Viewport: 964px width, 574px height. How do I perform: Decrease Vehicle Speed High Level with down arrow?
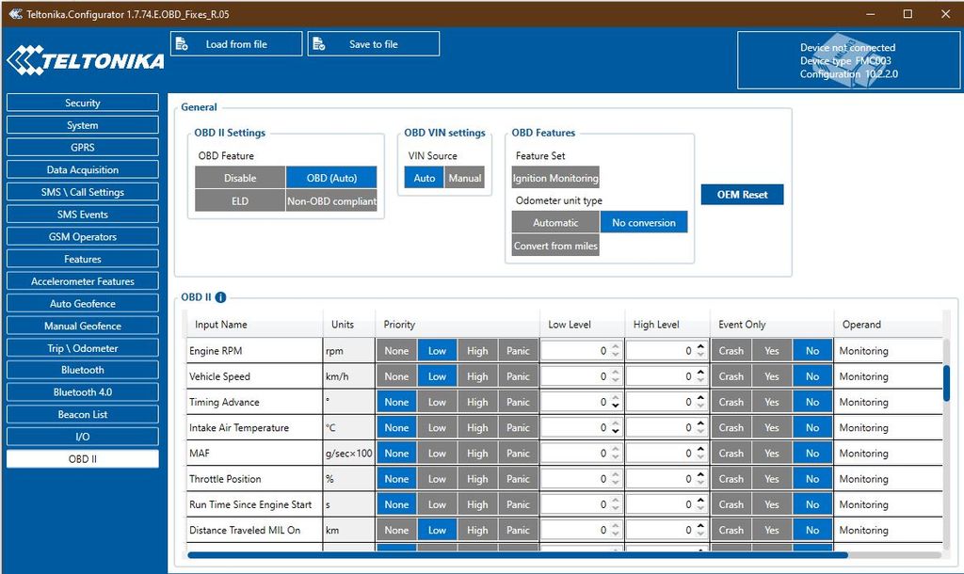(x=699, y=381)
